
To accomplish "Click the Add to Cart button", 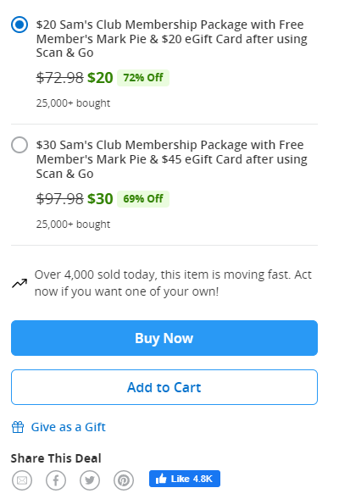I will tap(164, 387).
